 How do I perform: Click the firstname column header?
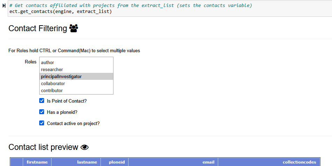coord(37,162)
